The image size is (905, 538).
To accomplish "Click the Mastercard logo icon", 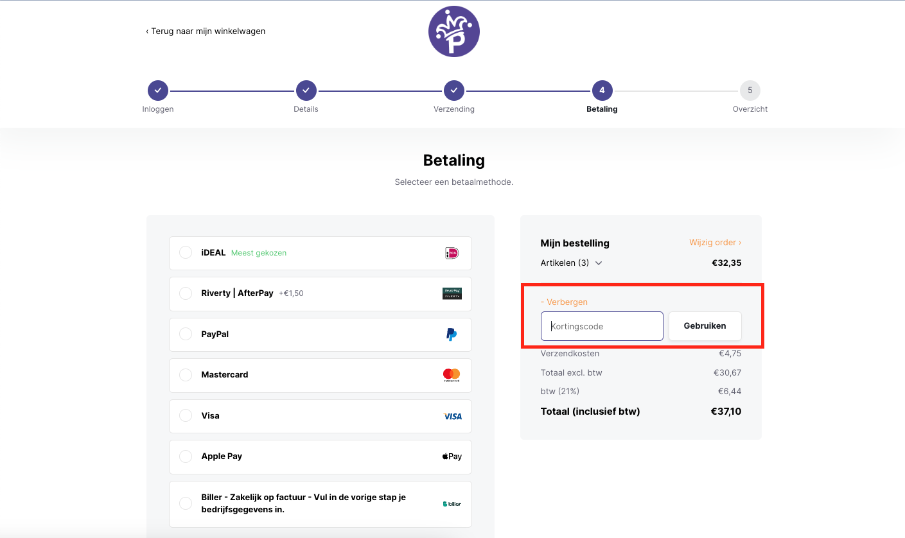I will 452,375.
